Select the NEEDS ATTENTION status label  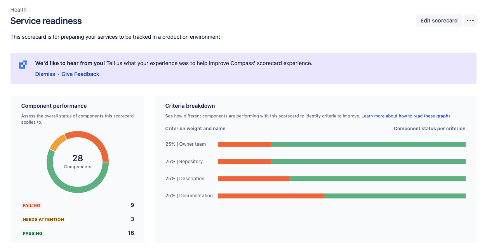pyautogui.click(x=43, y=219)
